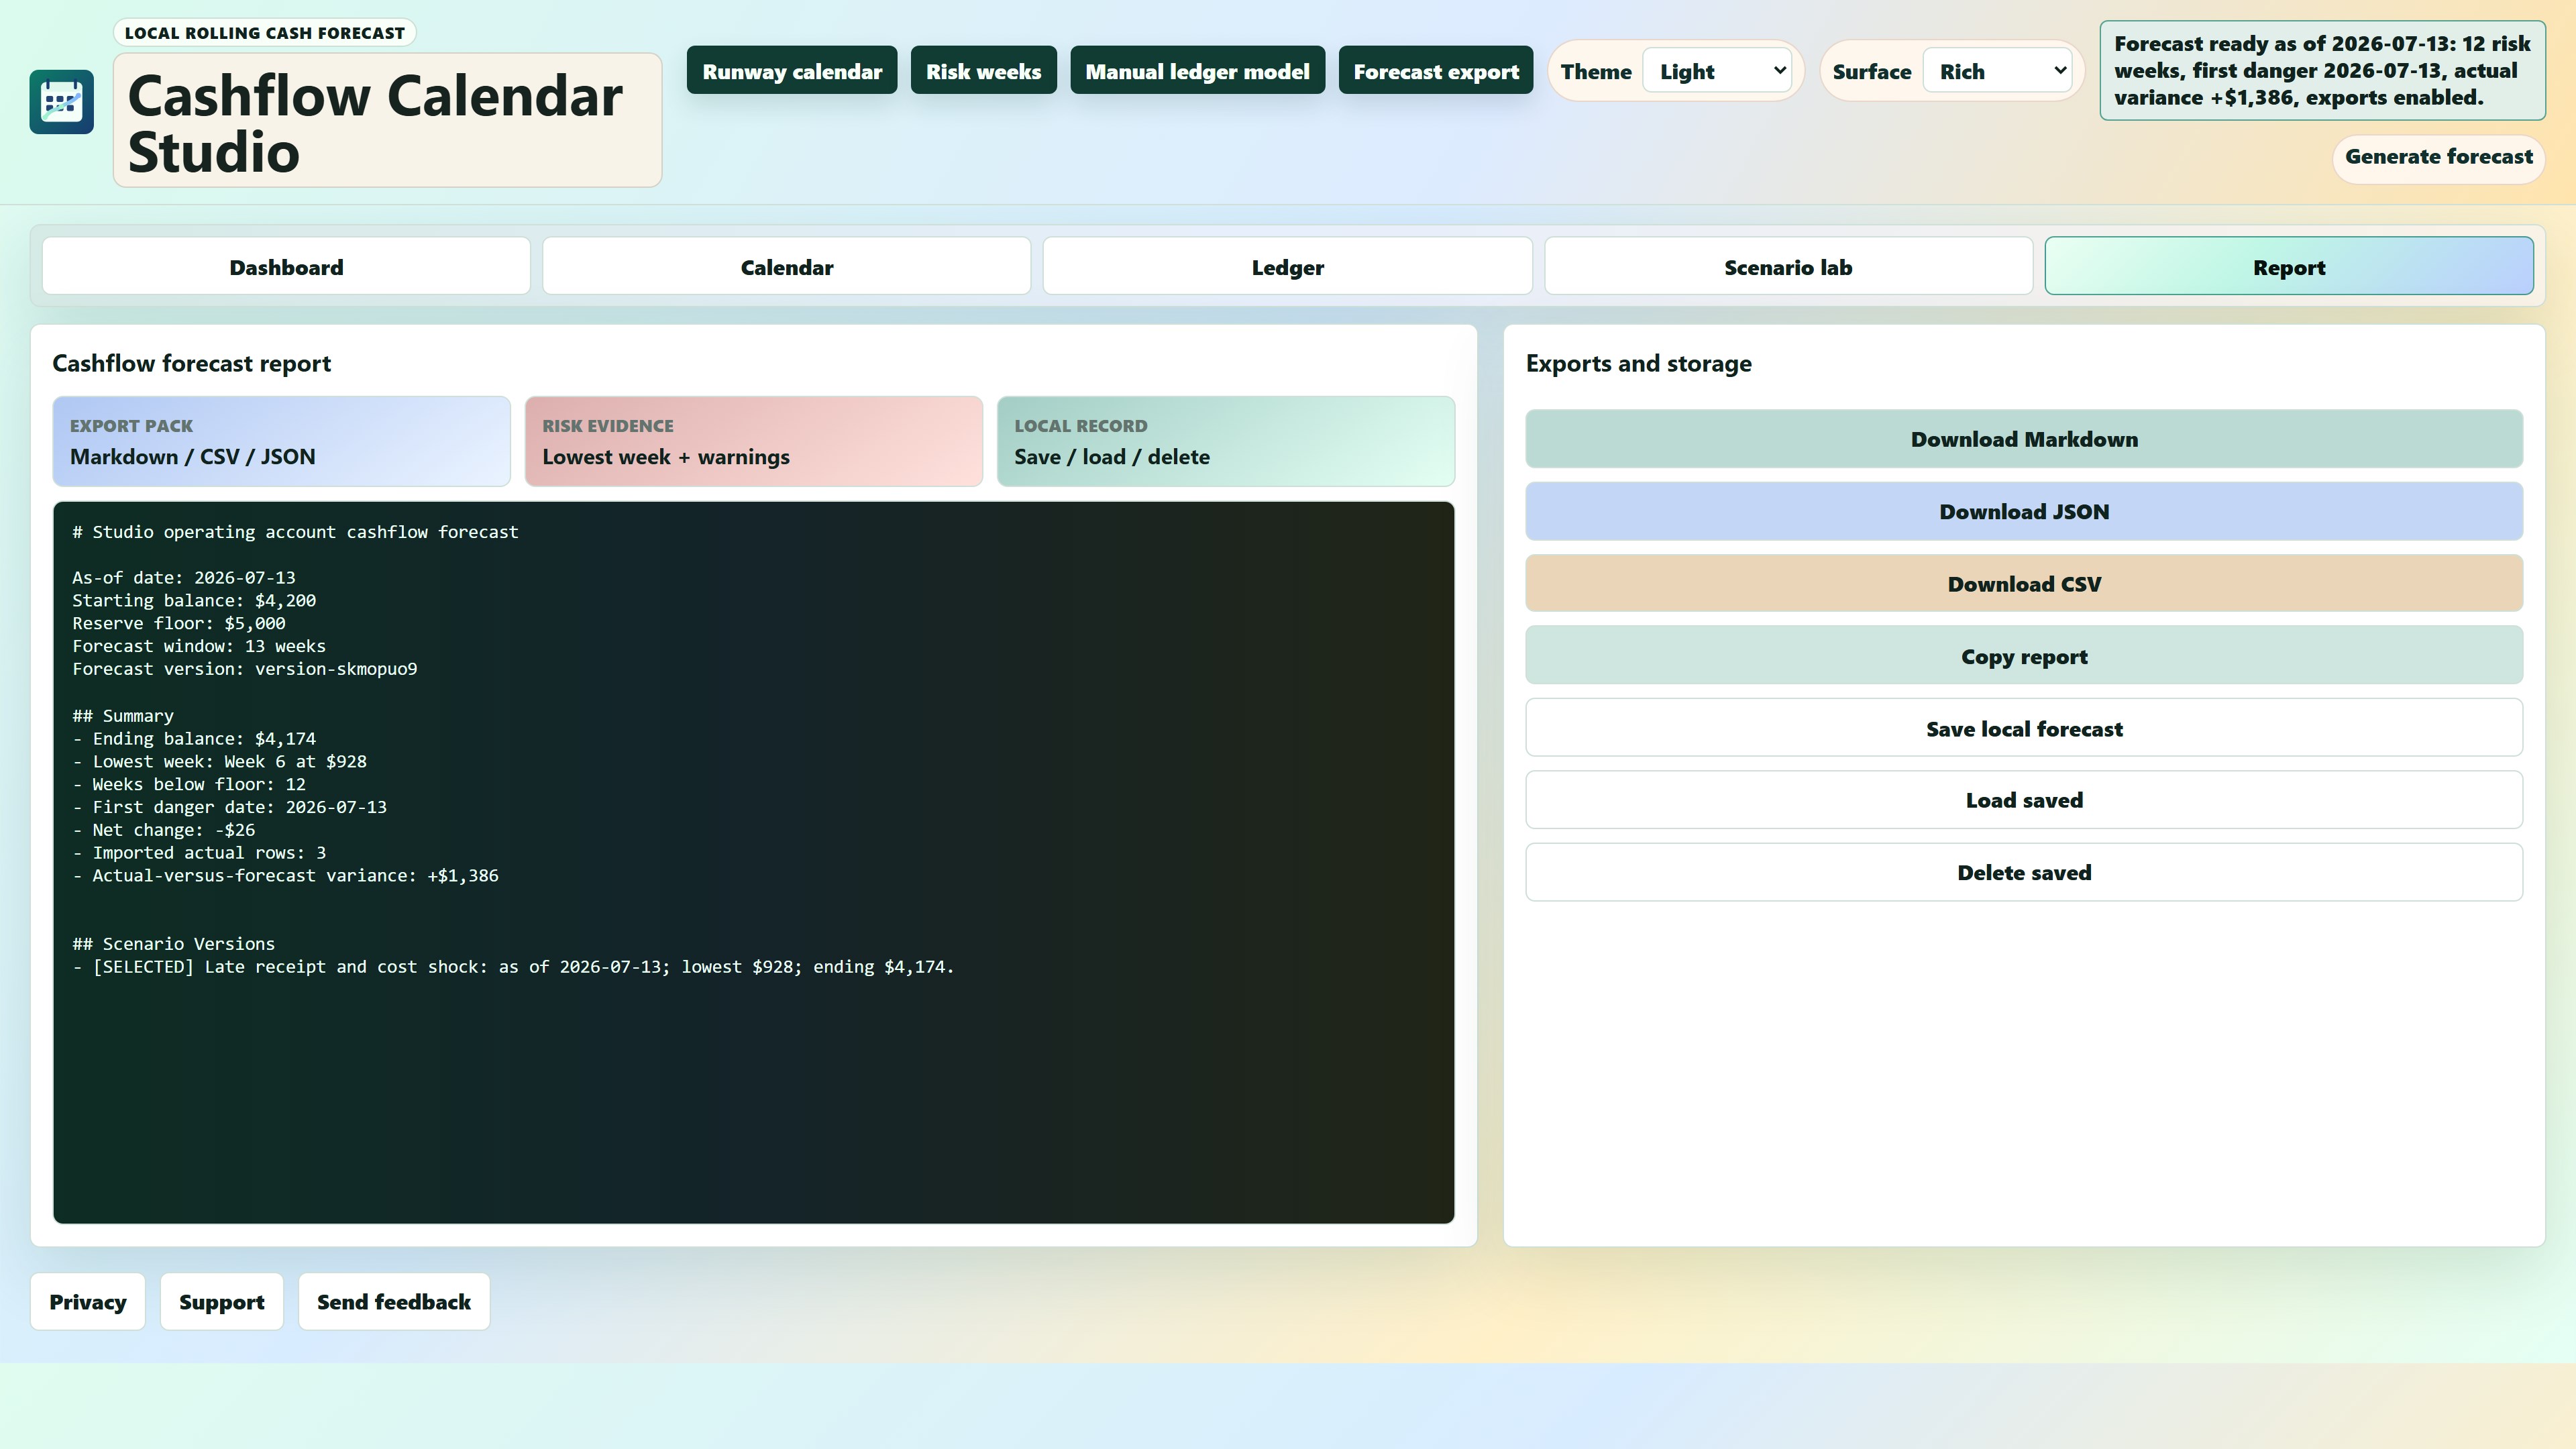Click Download JSON
2576x1449 pixels.
click(x=2024, y=511)
